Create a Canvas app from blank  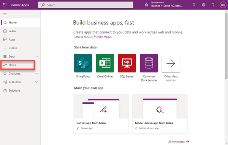point(101,114)
